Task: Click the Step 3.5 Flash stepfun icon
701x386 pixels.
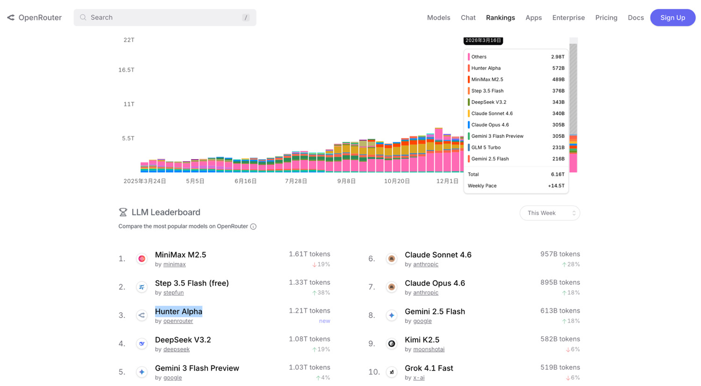Action: click(142, 287)
